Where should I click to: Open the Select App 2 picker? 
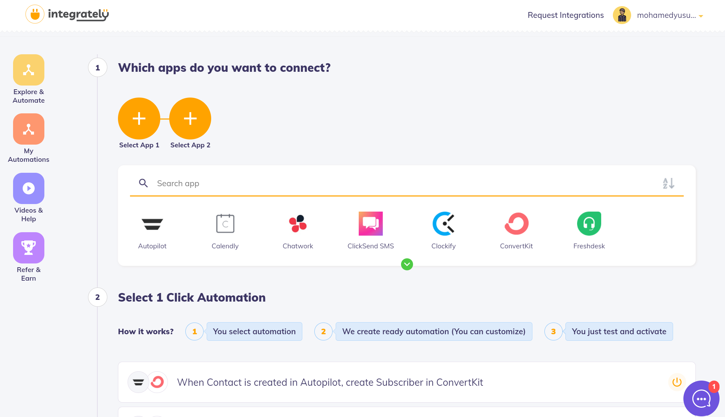190,119
